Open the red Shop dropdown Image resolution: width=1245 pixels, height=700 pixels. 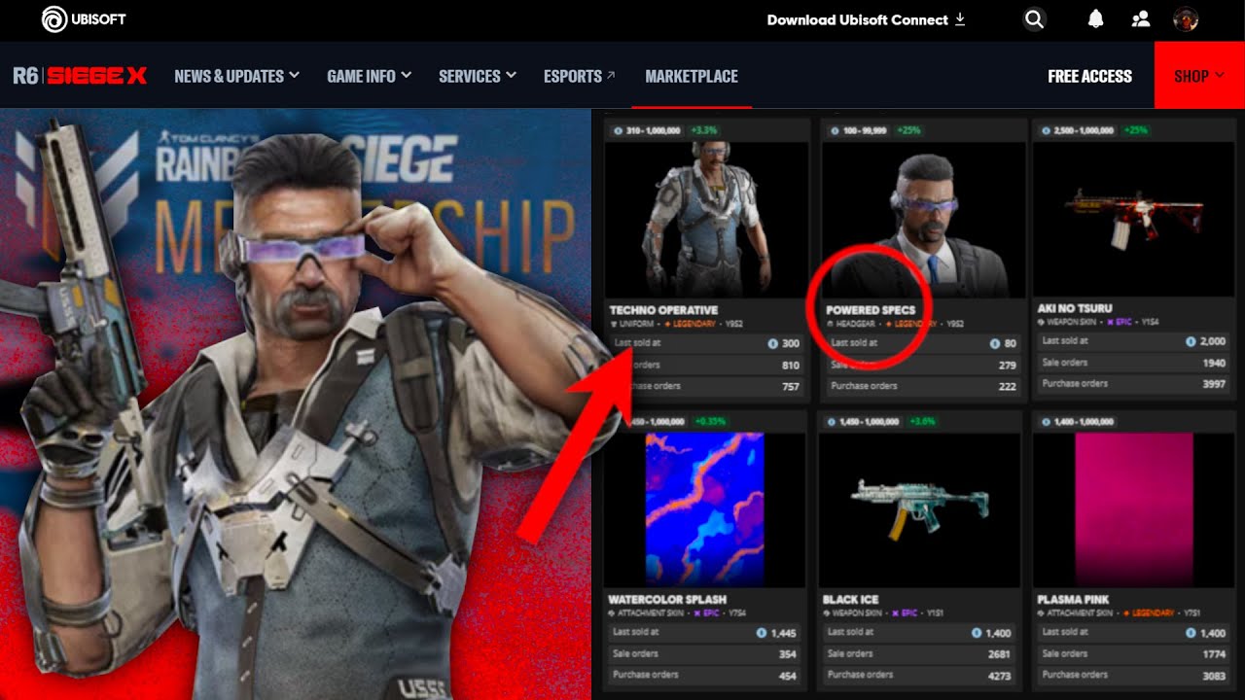[x=1199, y=76]
